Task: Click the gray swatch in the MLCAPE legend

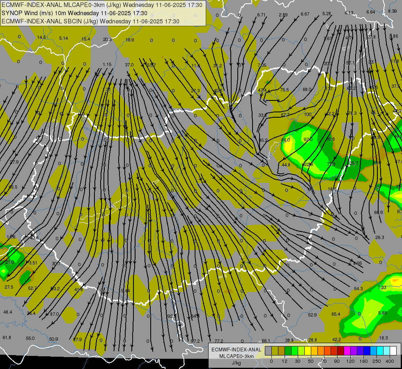Action: pos(269,351)
